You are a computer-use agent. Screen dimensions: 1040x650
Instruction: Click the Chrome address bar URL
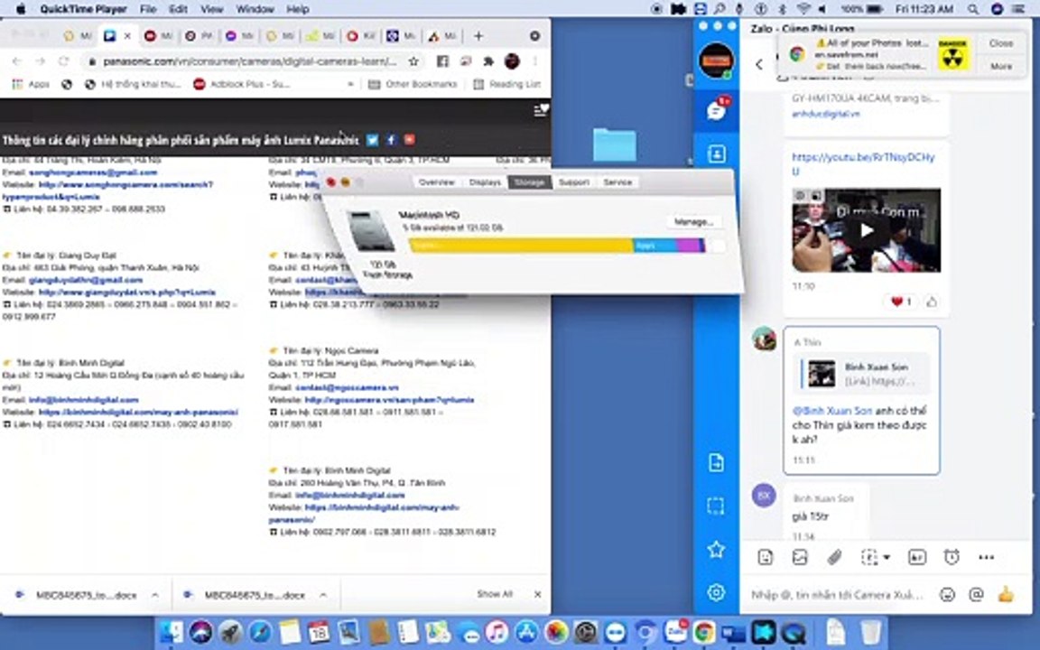(x=250, y=61)
